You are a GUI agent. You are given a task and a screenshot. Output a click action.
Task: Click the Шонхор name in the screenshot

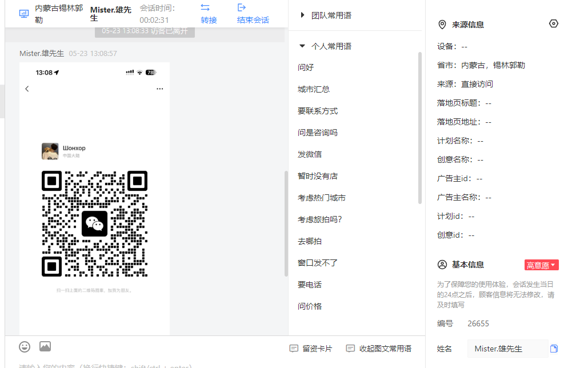(74, 148)
